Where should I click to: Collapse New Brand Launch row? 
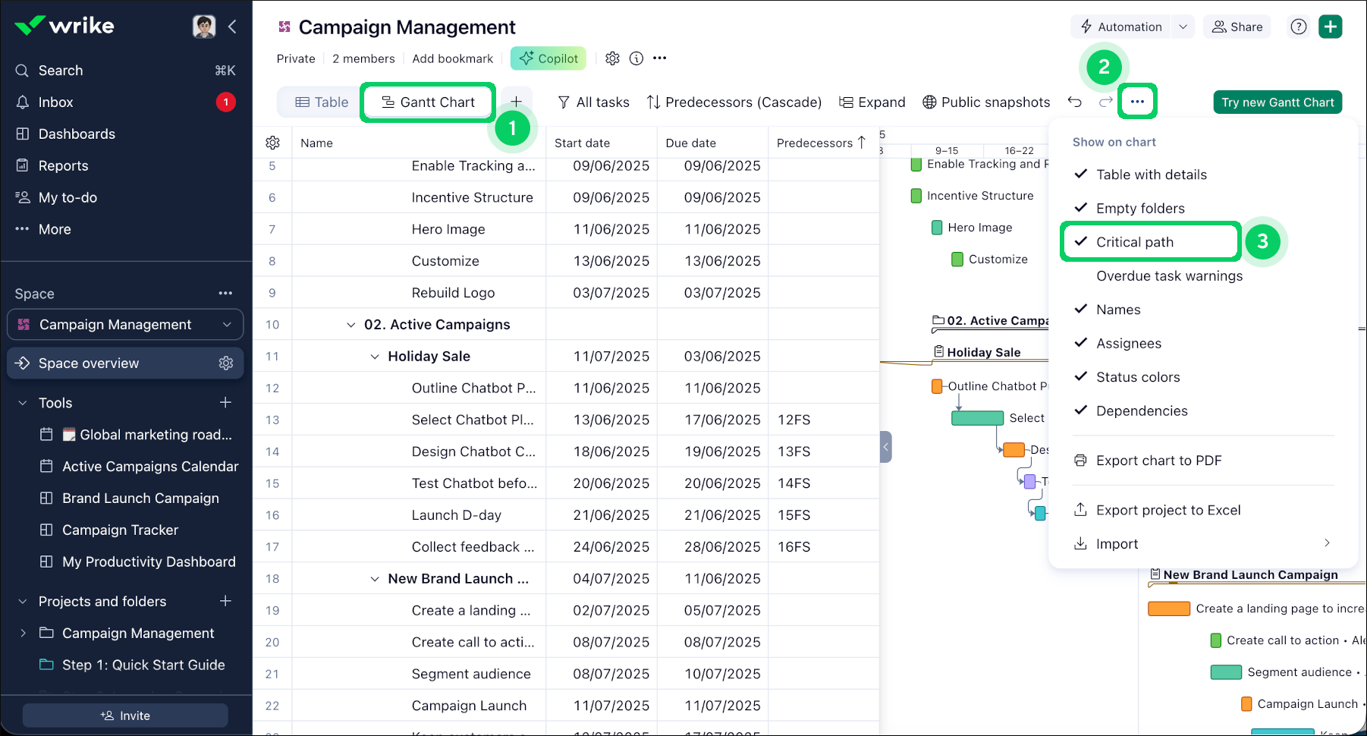[375, 579]
